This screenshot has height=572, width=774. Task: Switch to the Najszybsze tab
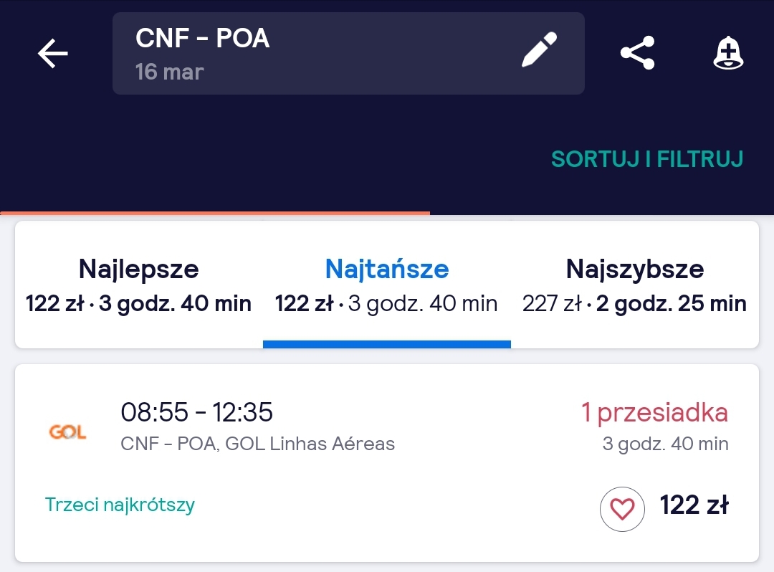click(635, 285)
